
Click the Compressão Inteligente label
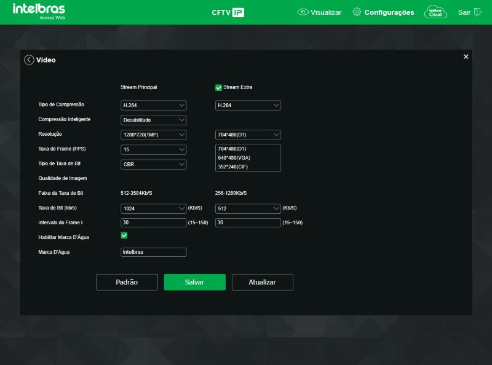click(x=65, y=119)
